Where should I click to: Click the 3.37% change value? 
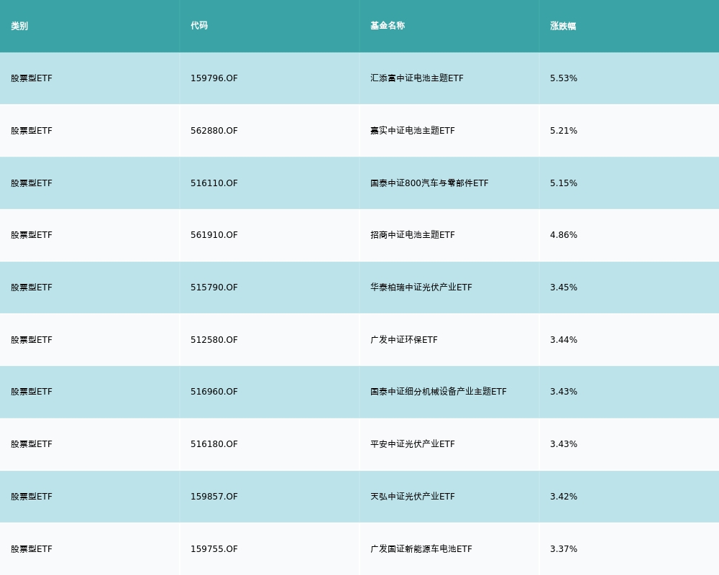(x=564, y=549)
